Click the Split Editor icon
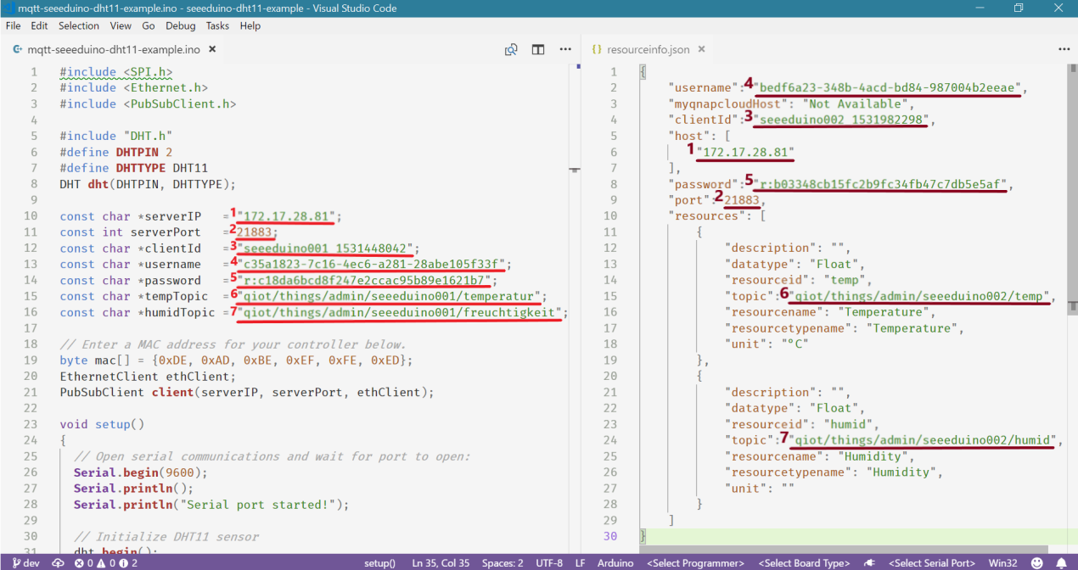This screenshot has height=570, width=1078. 538,50
